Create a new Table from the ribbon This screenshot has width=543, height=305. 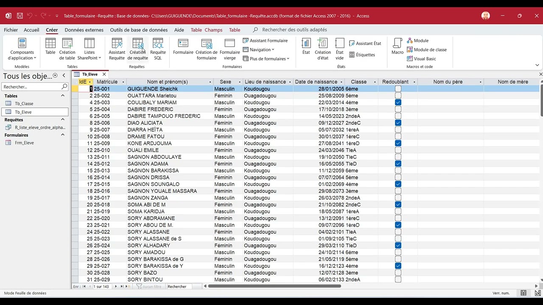click(50, 47)
